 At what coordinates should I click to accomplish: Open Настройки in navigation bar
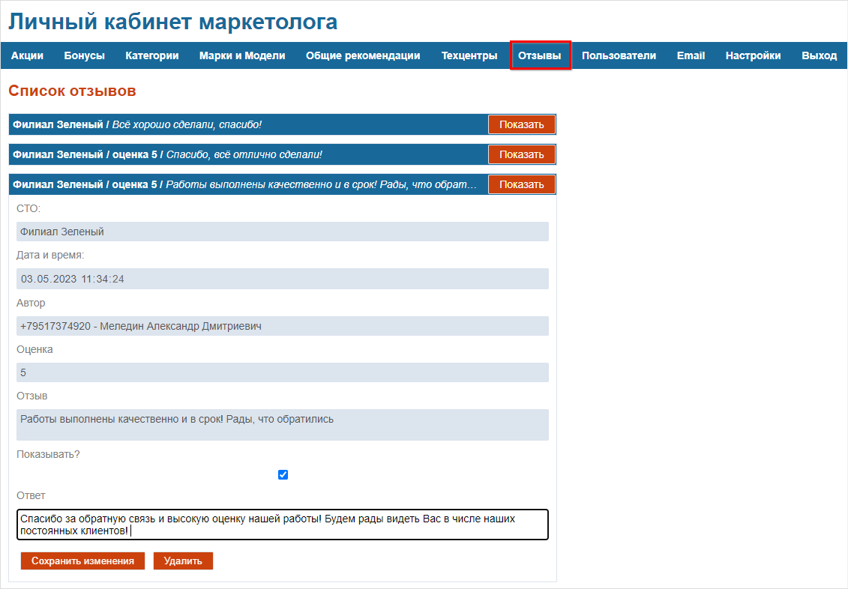click(x=753, y=55)
